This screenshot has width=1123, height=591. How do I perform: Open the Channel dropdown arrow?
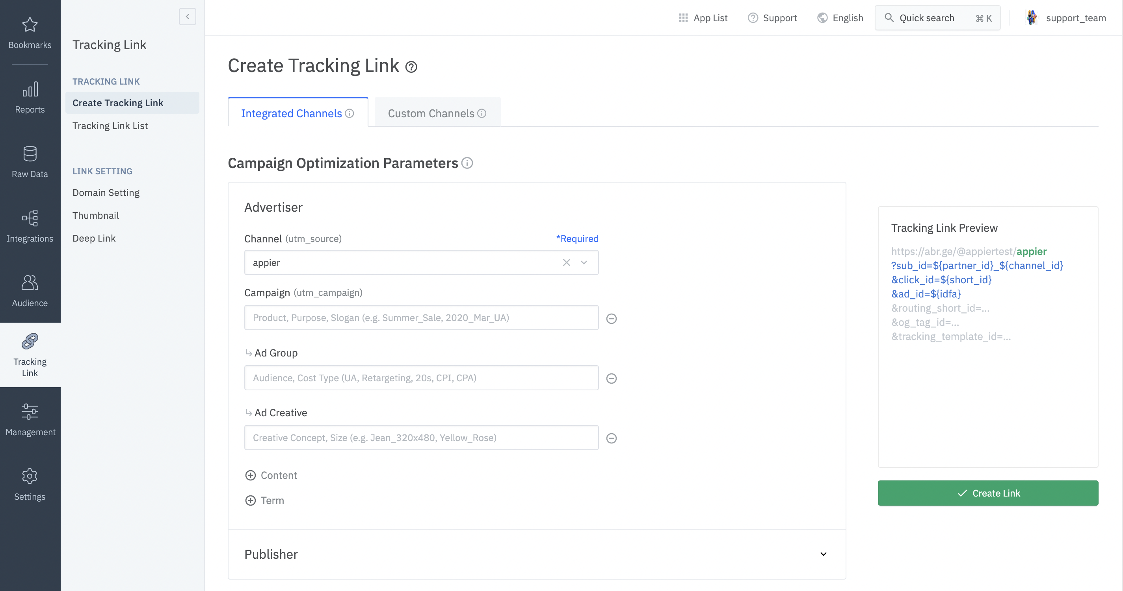584,262
